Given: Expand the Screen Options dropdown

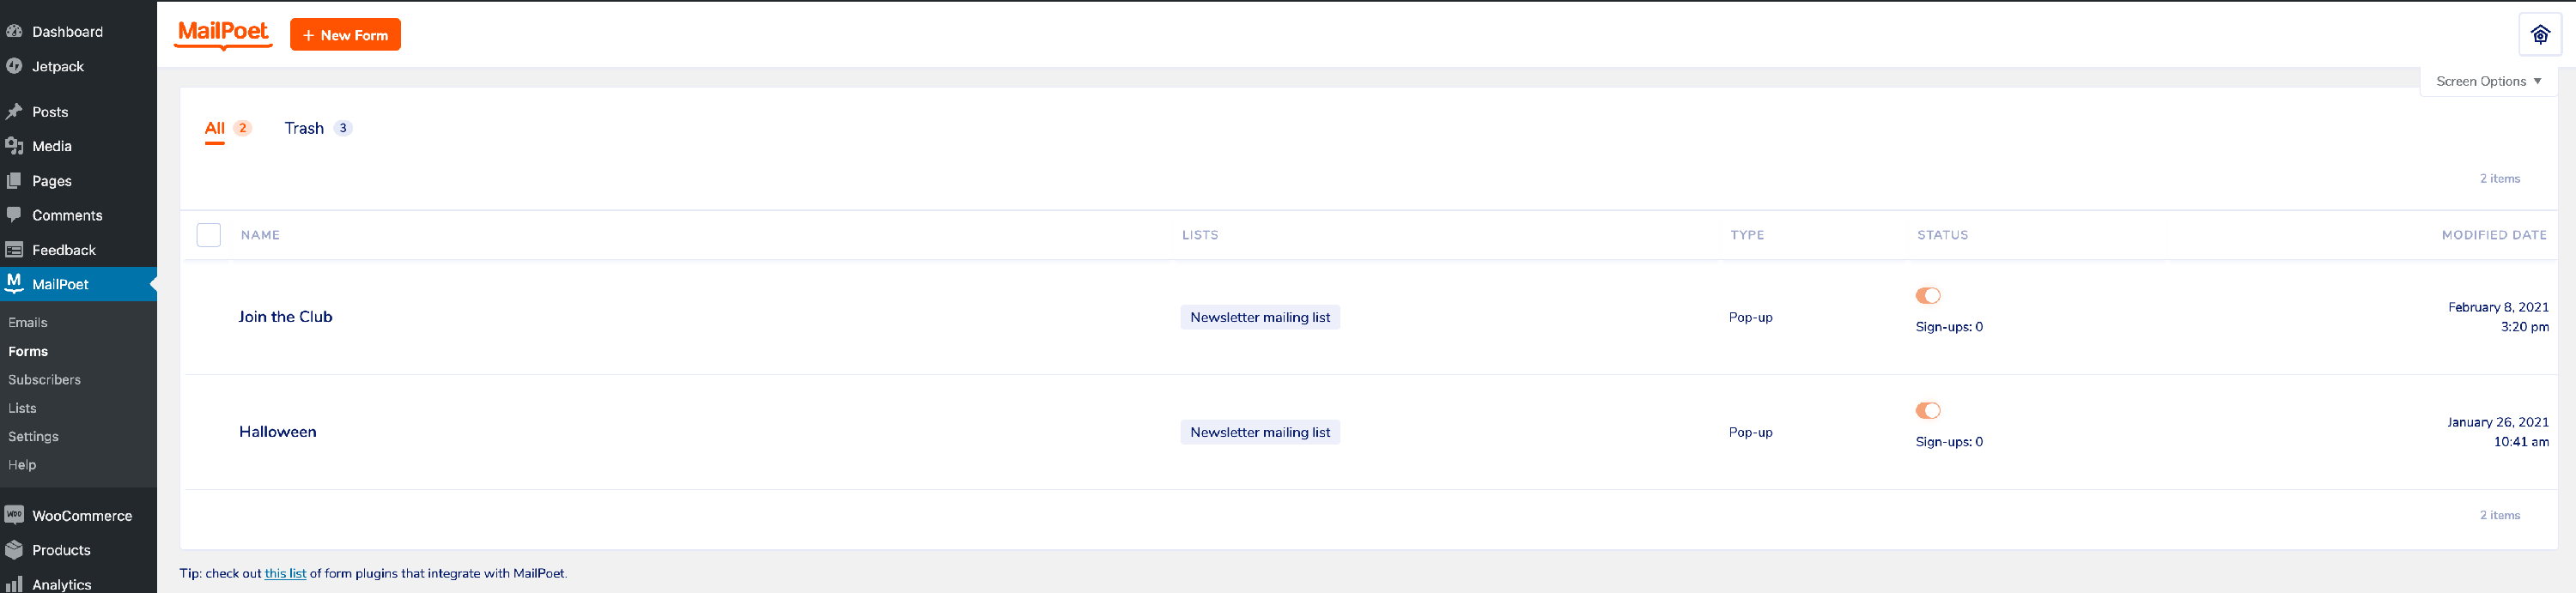Looking at the screenshot, I should [x=2487, y=81].
